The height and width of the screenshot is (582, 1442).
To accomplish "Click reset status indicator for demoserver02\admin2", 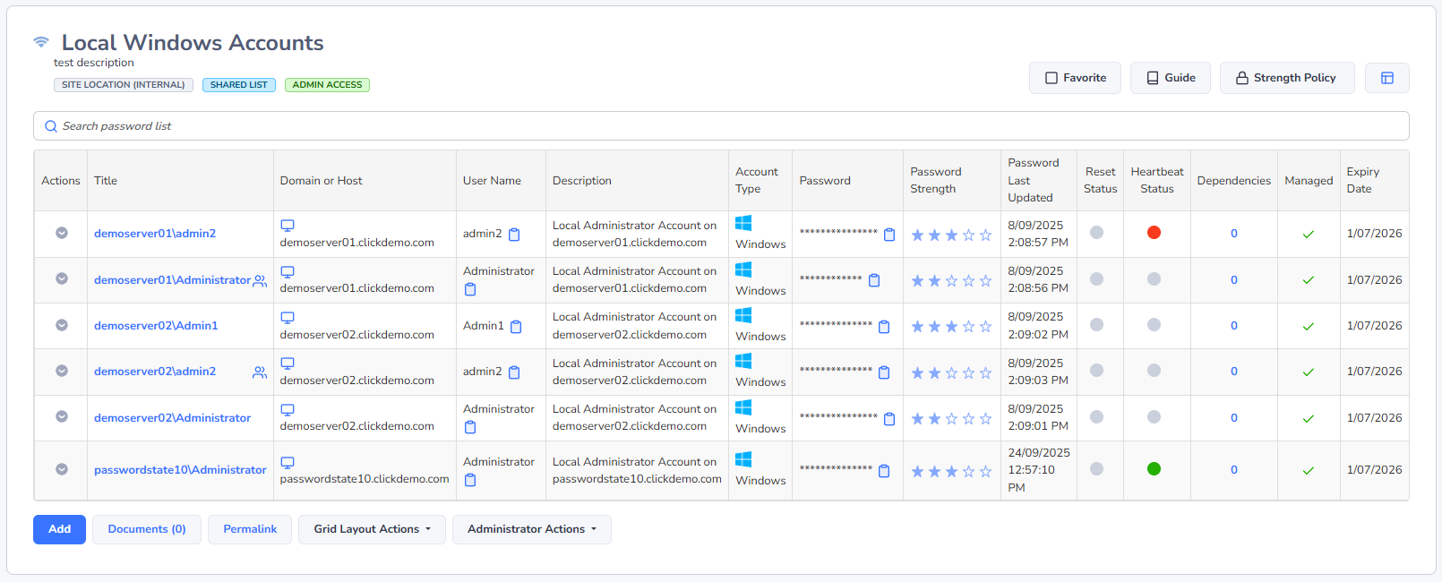I will 1096,371.
